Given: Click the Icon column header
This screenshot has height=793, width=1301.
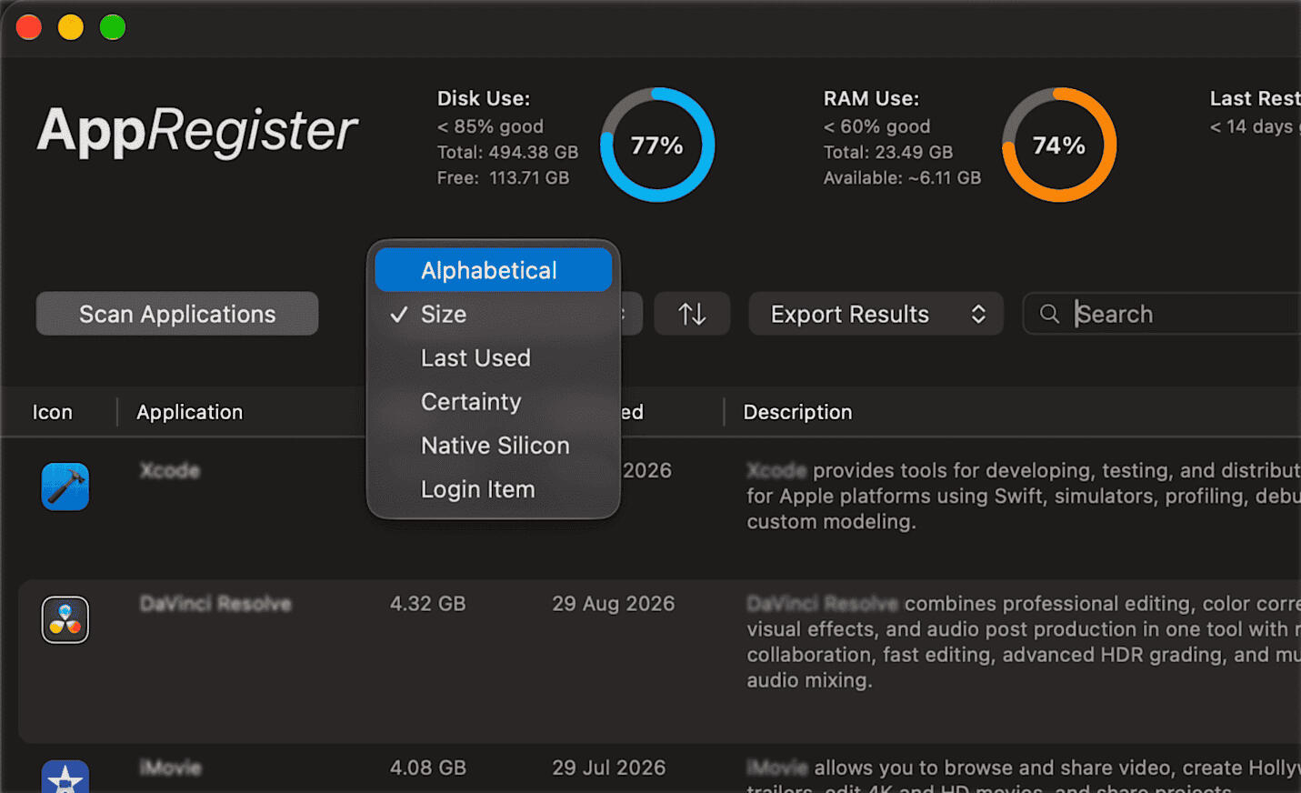Looking at the screenshot, I should 53,412.
